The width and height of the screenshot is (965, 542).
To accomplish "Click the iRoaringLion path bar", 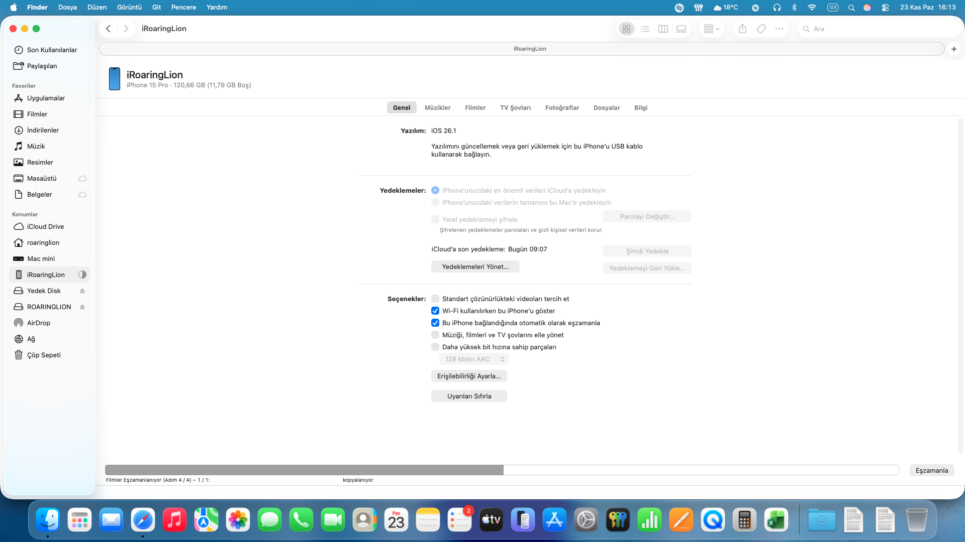I will coord(522,49).
